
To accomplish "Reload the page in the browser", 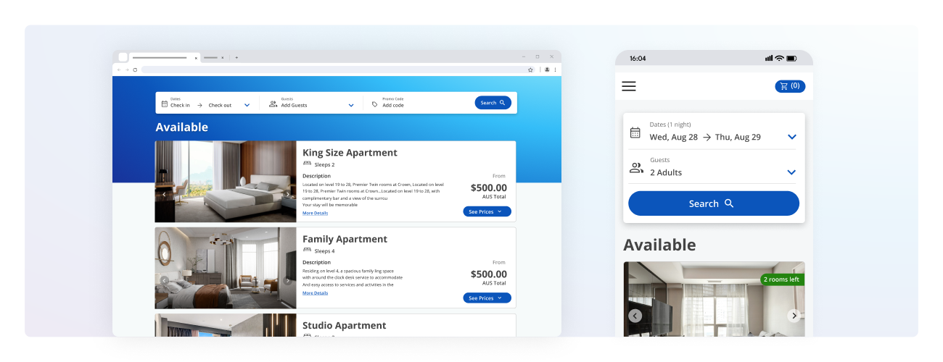I will pos(135,70).
